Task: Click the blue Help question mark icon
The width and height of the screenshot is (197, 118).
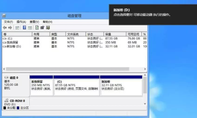Action: click(x=24, y=28)
